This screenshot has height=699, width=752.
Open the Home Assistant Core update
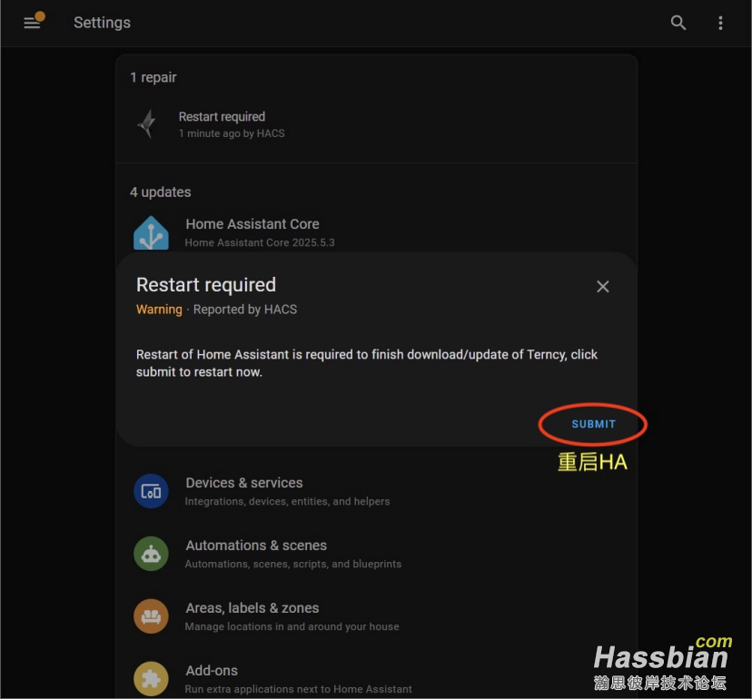[377, 233]
